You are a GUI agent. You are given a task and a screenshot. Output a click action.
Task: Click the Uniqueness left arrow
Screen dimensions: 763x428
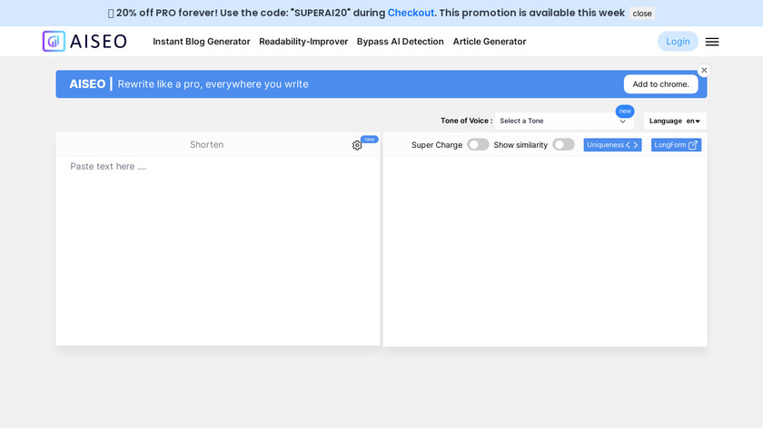628,145
